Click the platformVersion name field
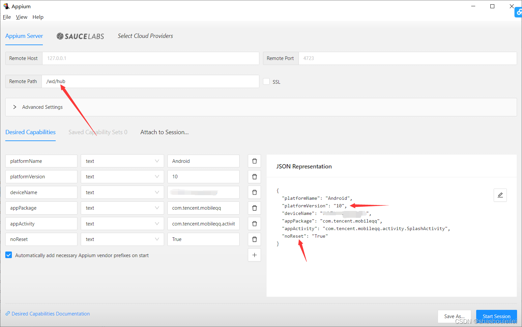The image size is (522, 327). pos(41,177)
